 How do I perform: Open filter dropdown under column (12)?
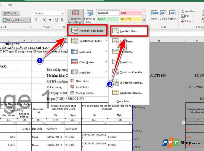(105, 123)
